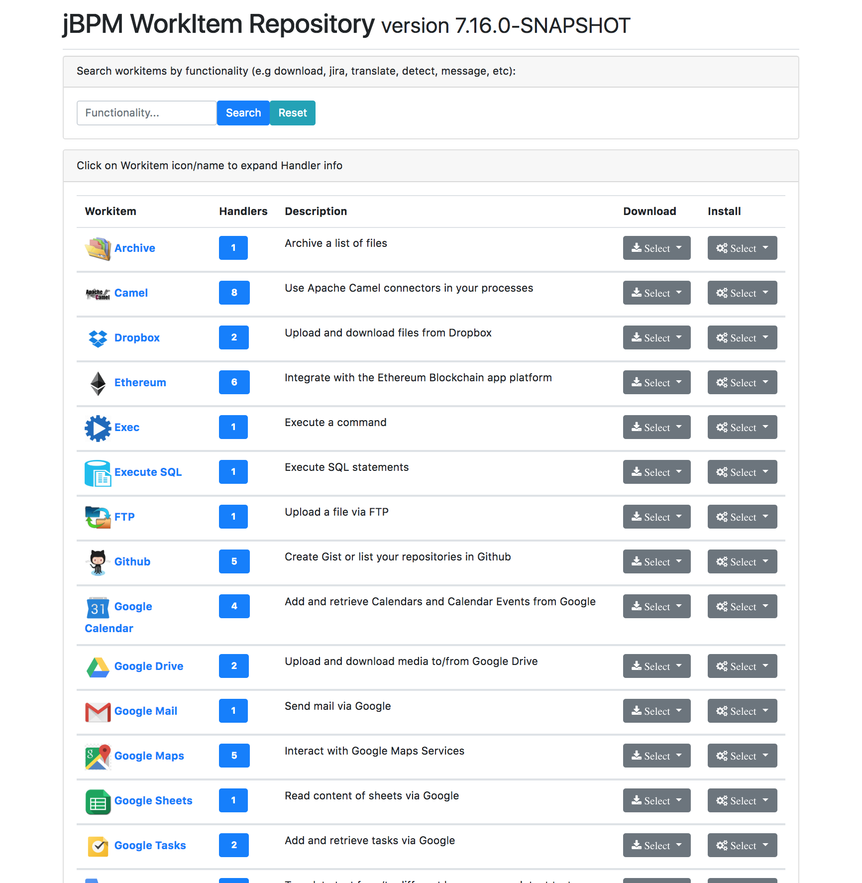Screen dimensions: 862x883
Task: Click Camel handlers count badge 8
Action: (x=234, y=293)
